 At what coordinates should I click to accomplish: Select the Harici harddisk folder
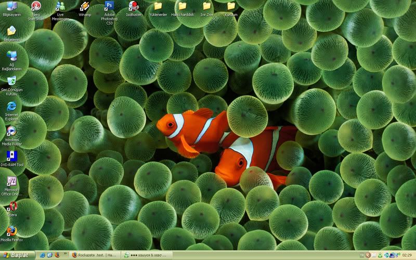tap(182, 7)
